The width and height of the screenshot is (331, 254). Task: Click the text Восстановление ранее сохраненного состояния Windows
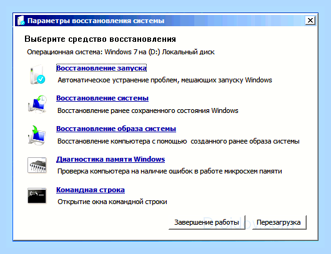148,110
